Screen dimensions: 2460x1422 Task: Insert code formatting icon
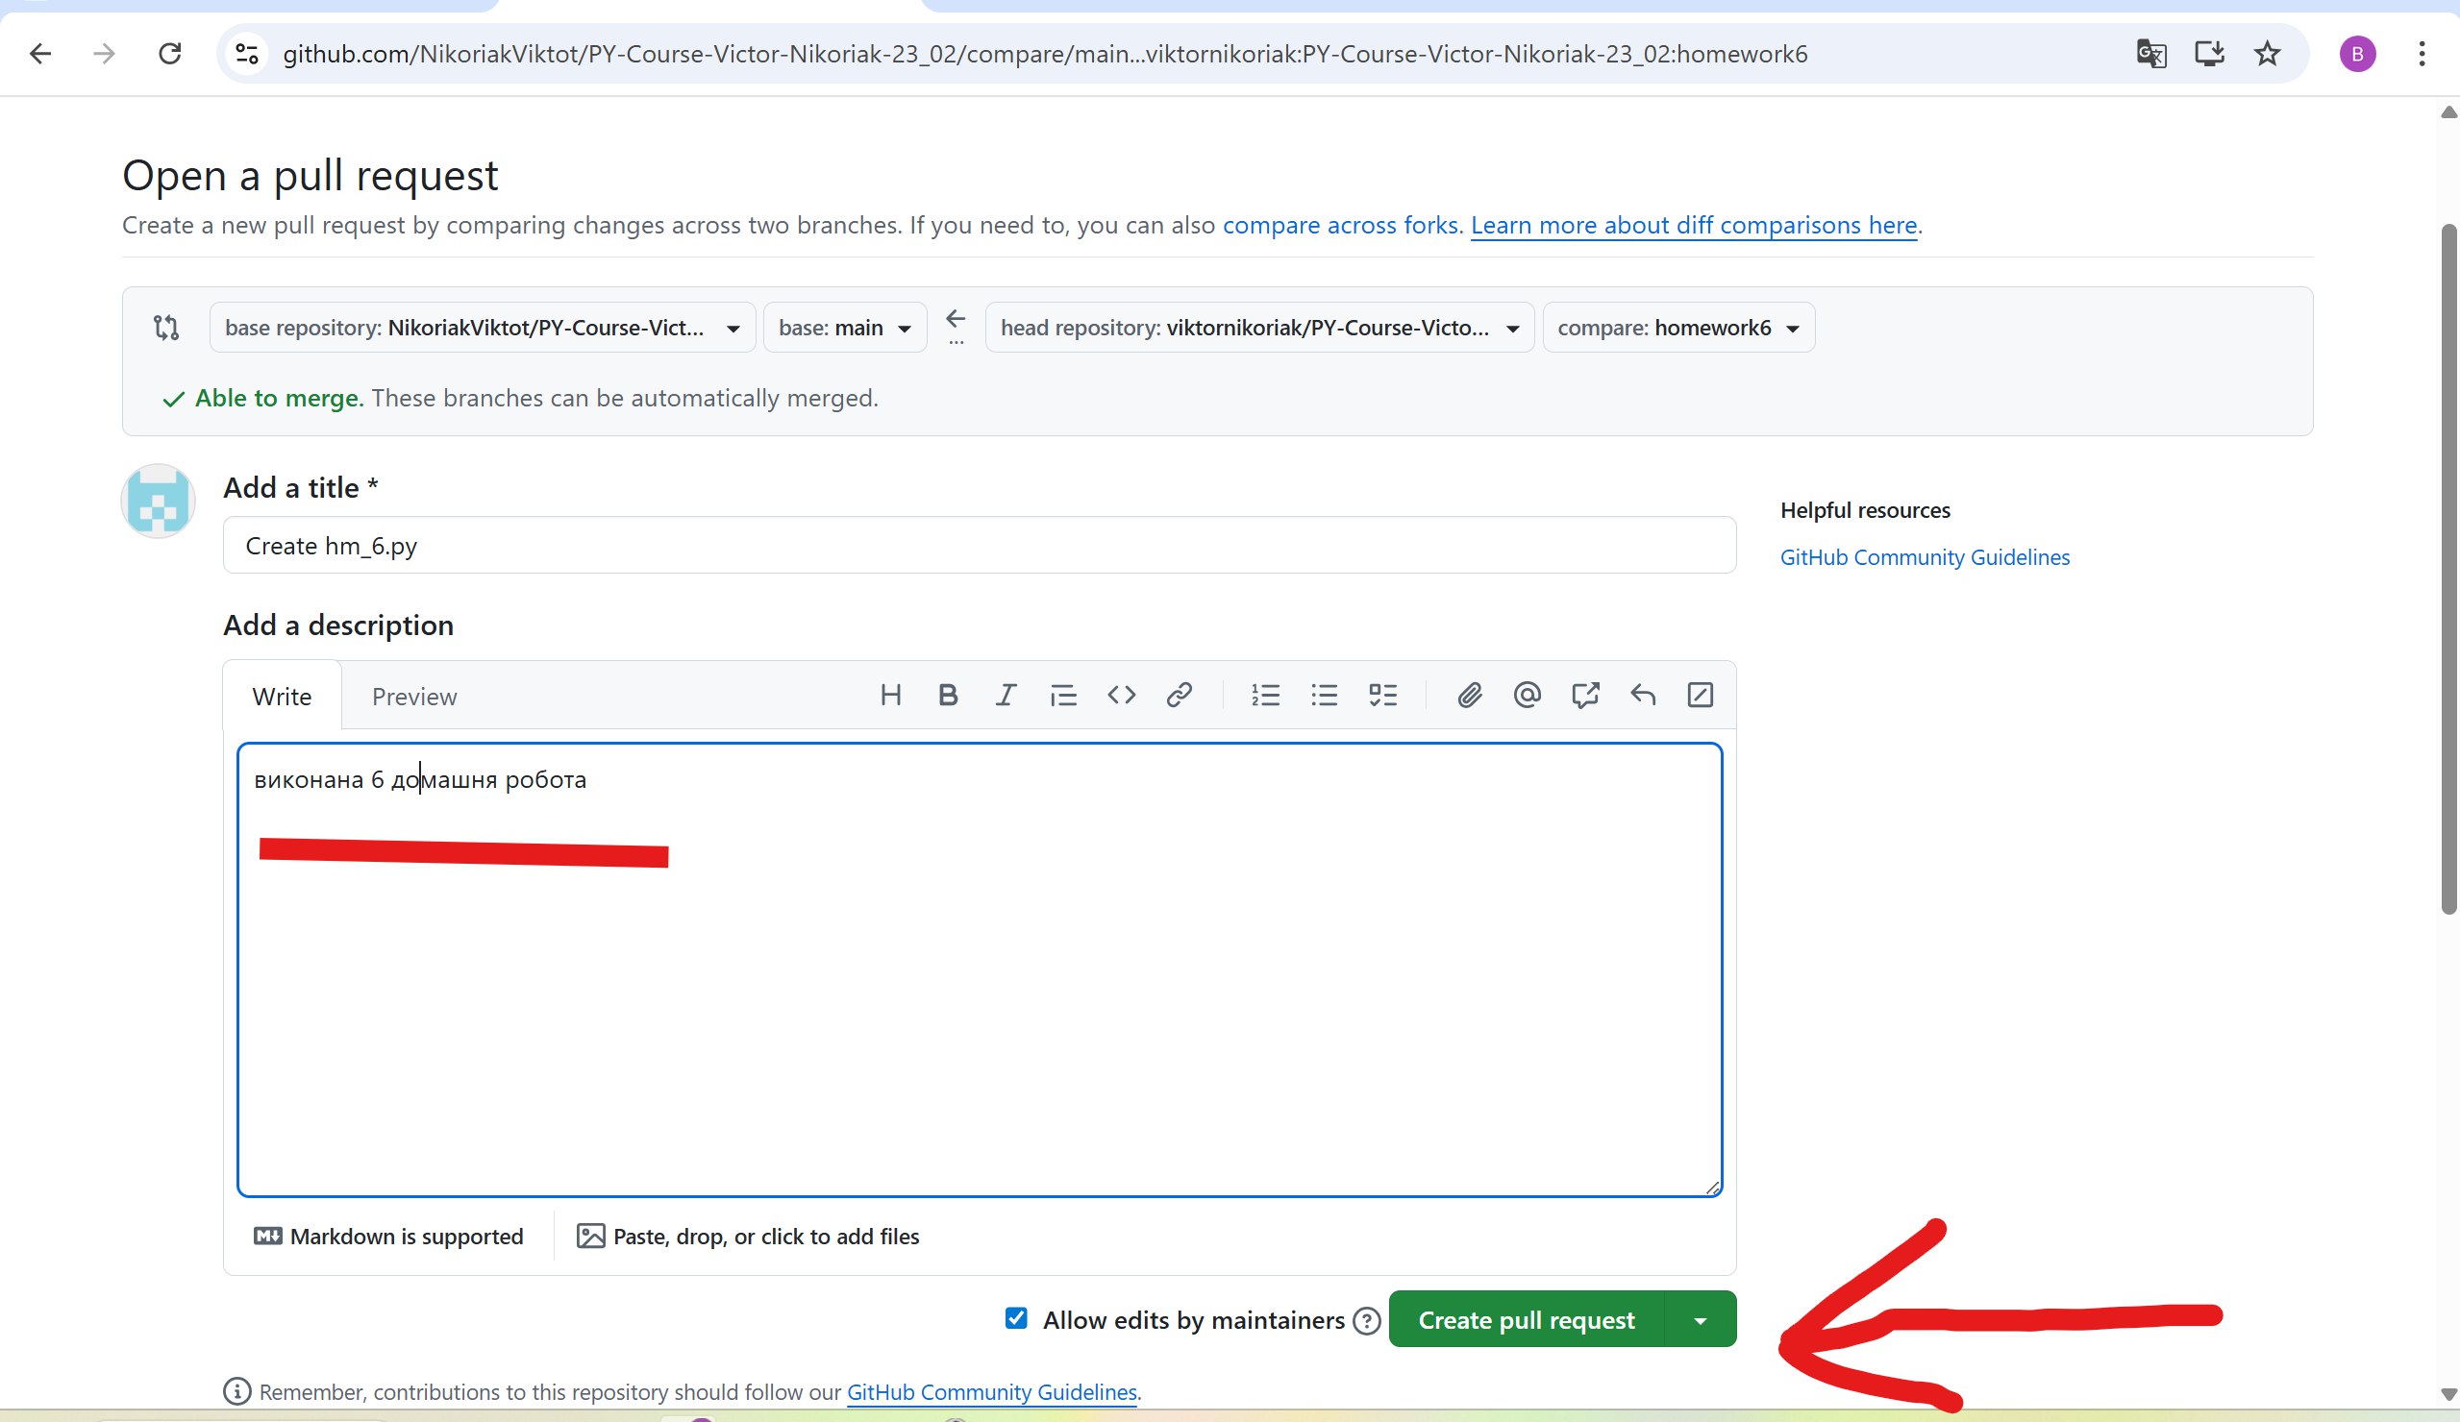point(1122,695)
